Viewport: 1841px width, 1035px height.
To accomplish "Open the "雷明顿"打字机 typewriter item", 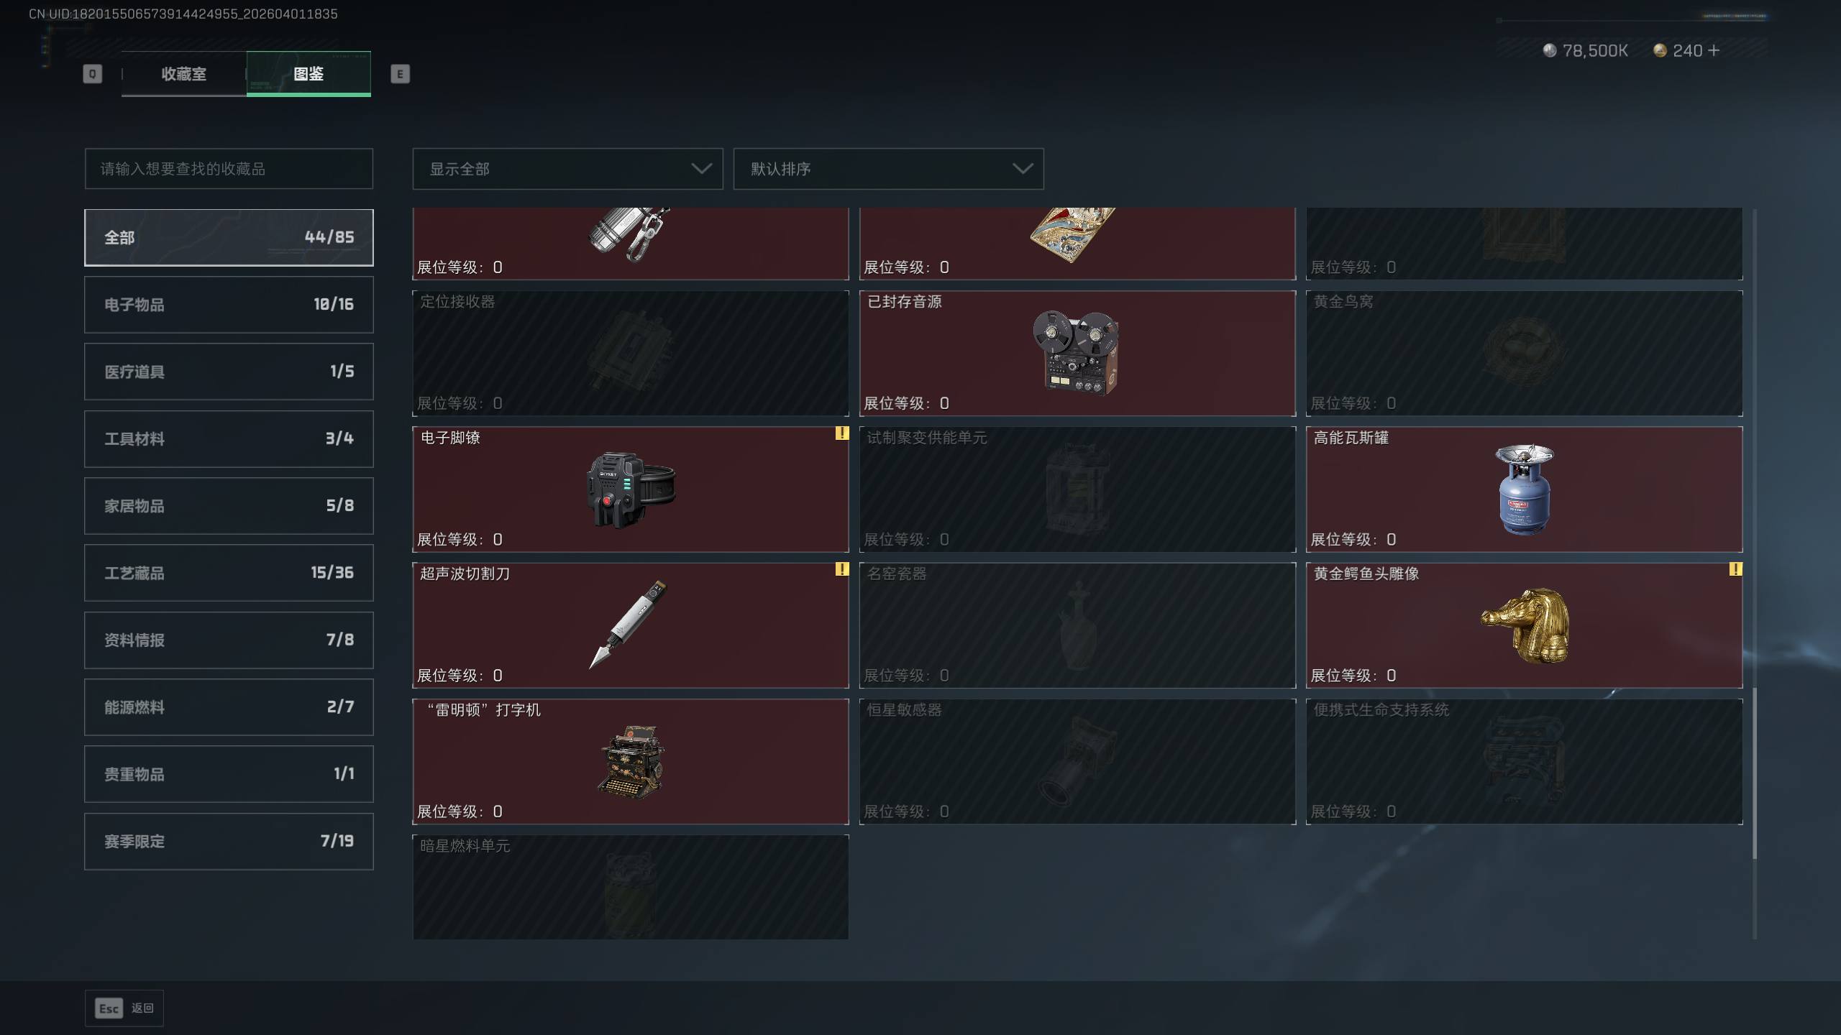I will point(630,761).
